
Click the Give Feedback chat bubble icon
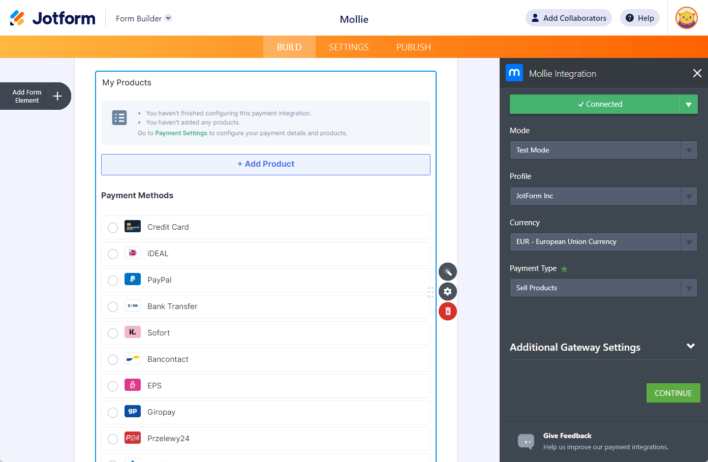(526, 441)
